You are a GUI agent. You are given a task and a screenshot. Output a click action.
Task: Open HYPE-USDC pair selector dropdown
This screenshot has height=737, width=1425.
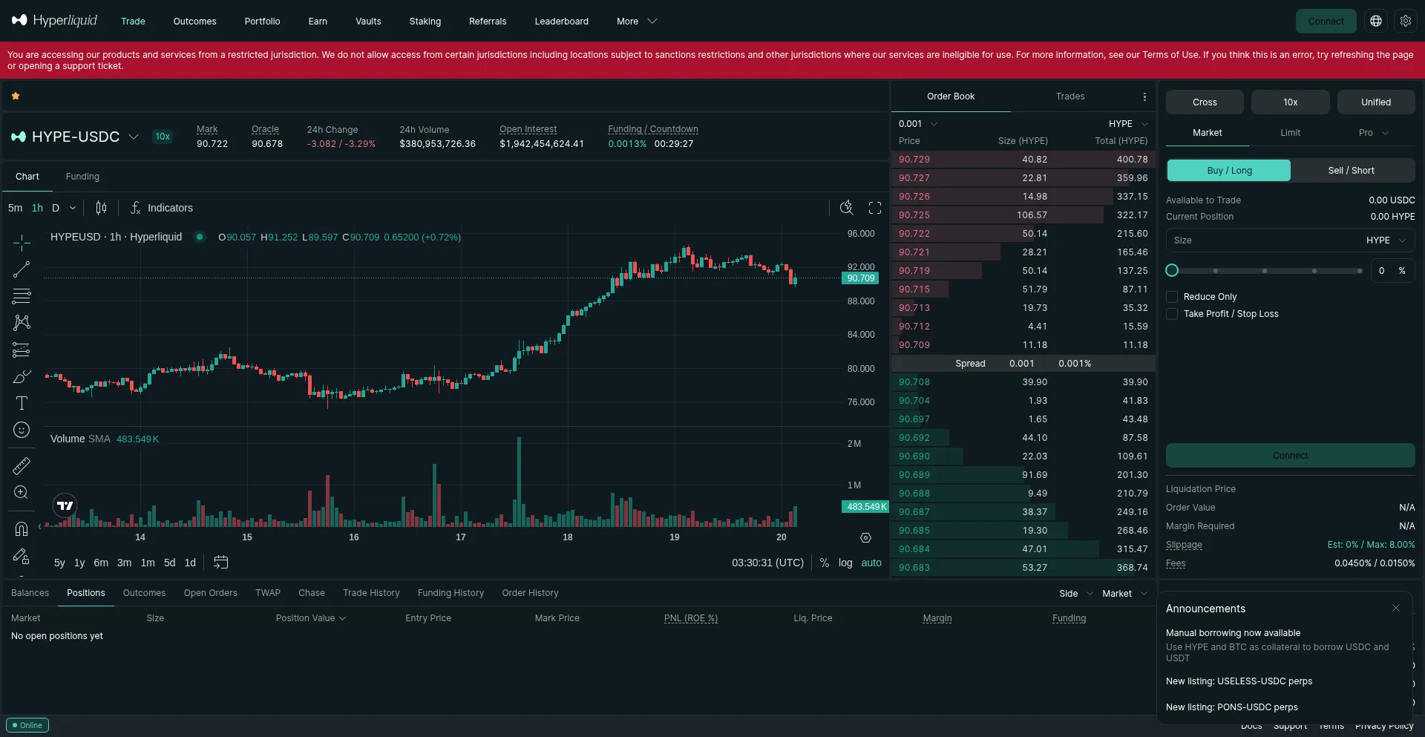point(134,137)
